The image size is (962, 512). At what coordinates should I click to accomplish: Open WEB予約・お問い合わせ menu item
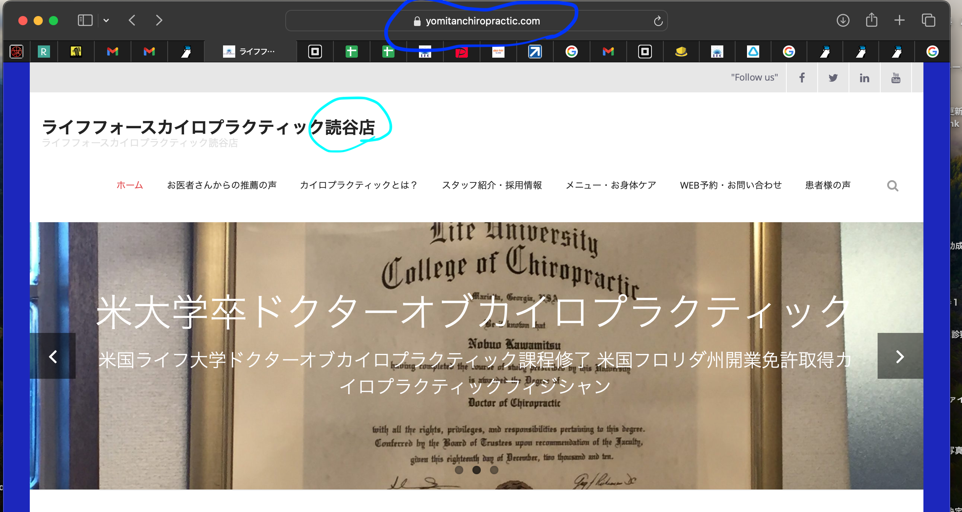[x=731, y=185]
